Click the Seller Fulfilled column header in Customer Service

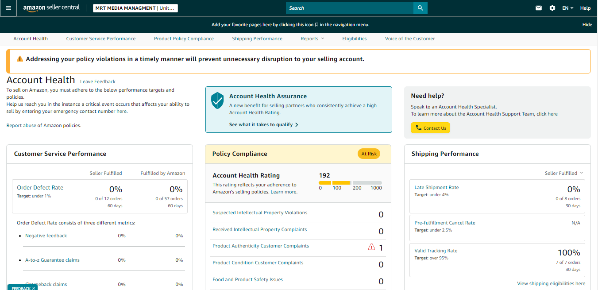click(x=106, y=173)
